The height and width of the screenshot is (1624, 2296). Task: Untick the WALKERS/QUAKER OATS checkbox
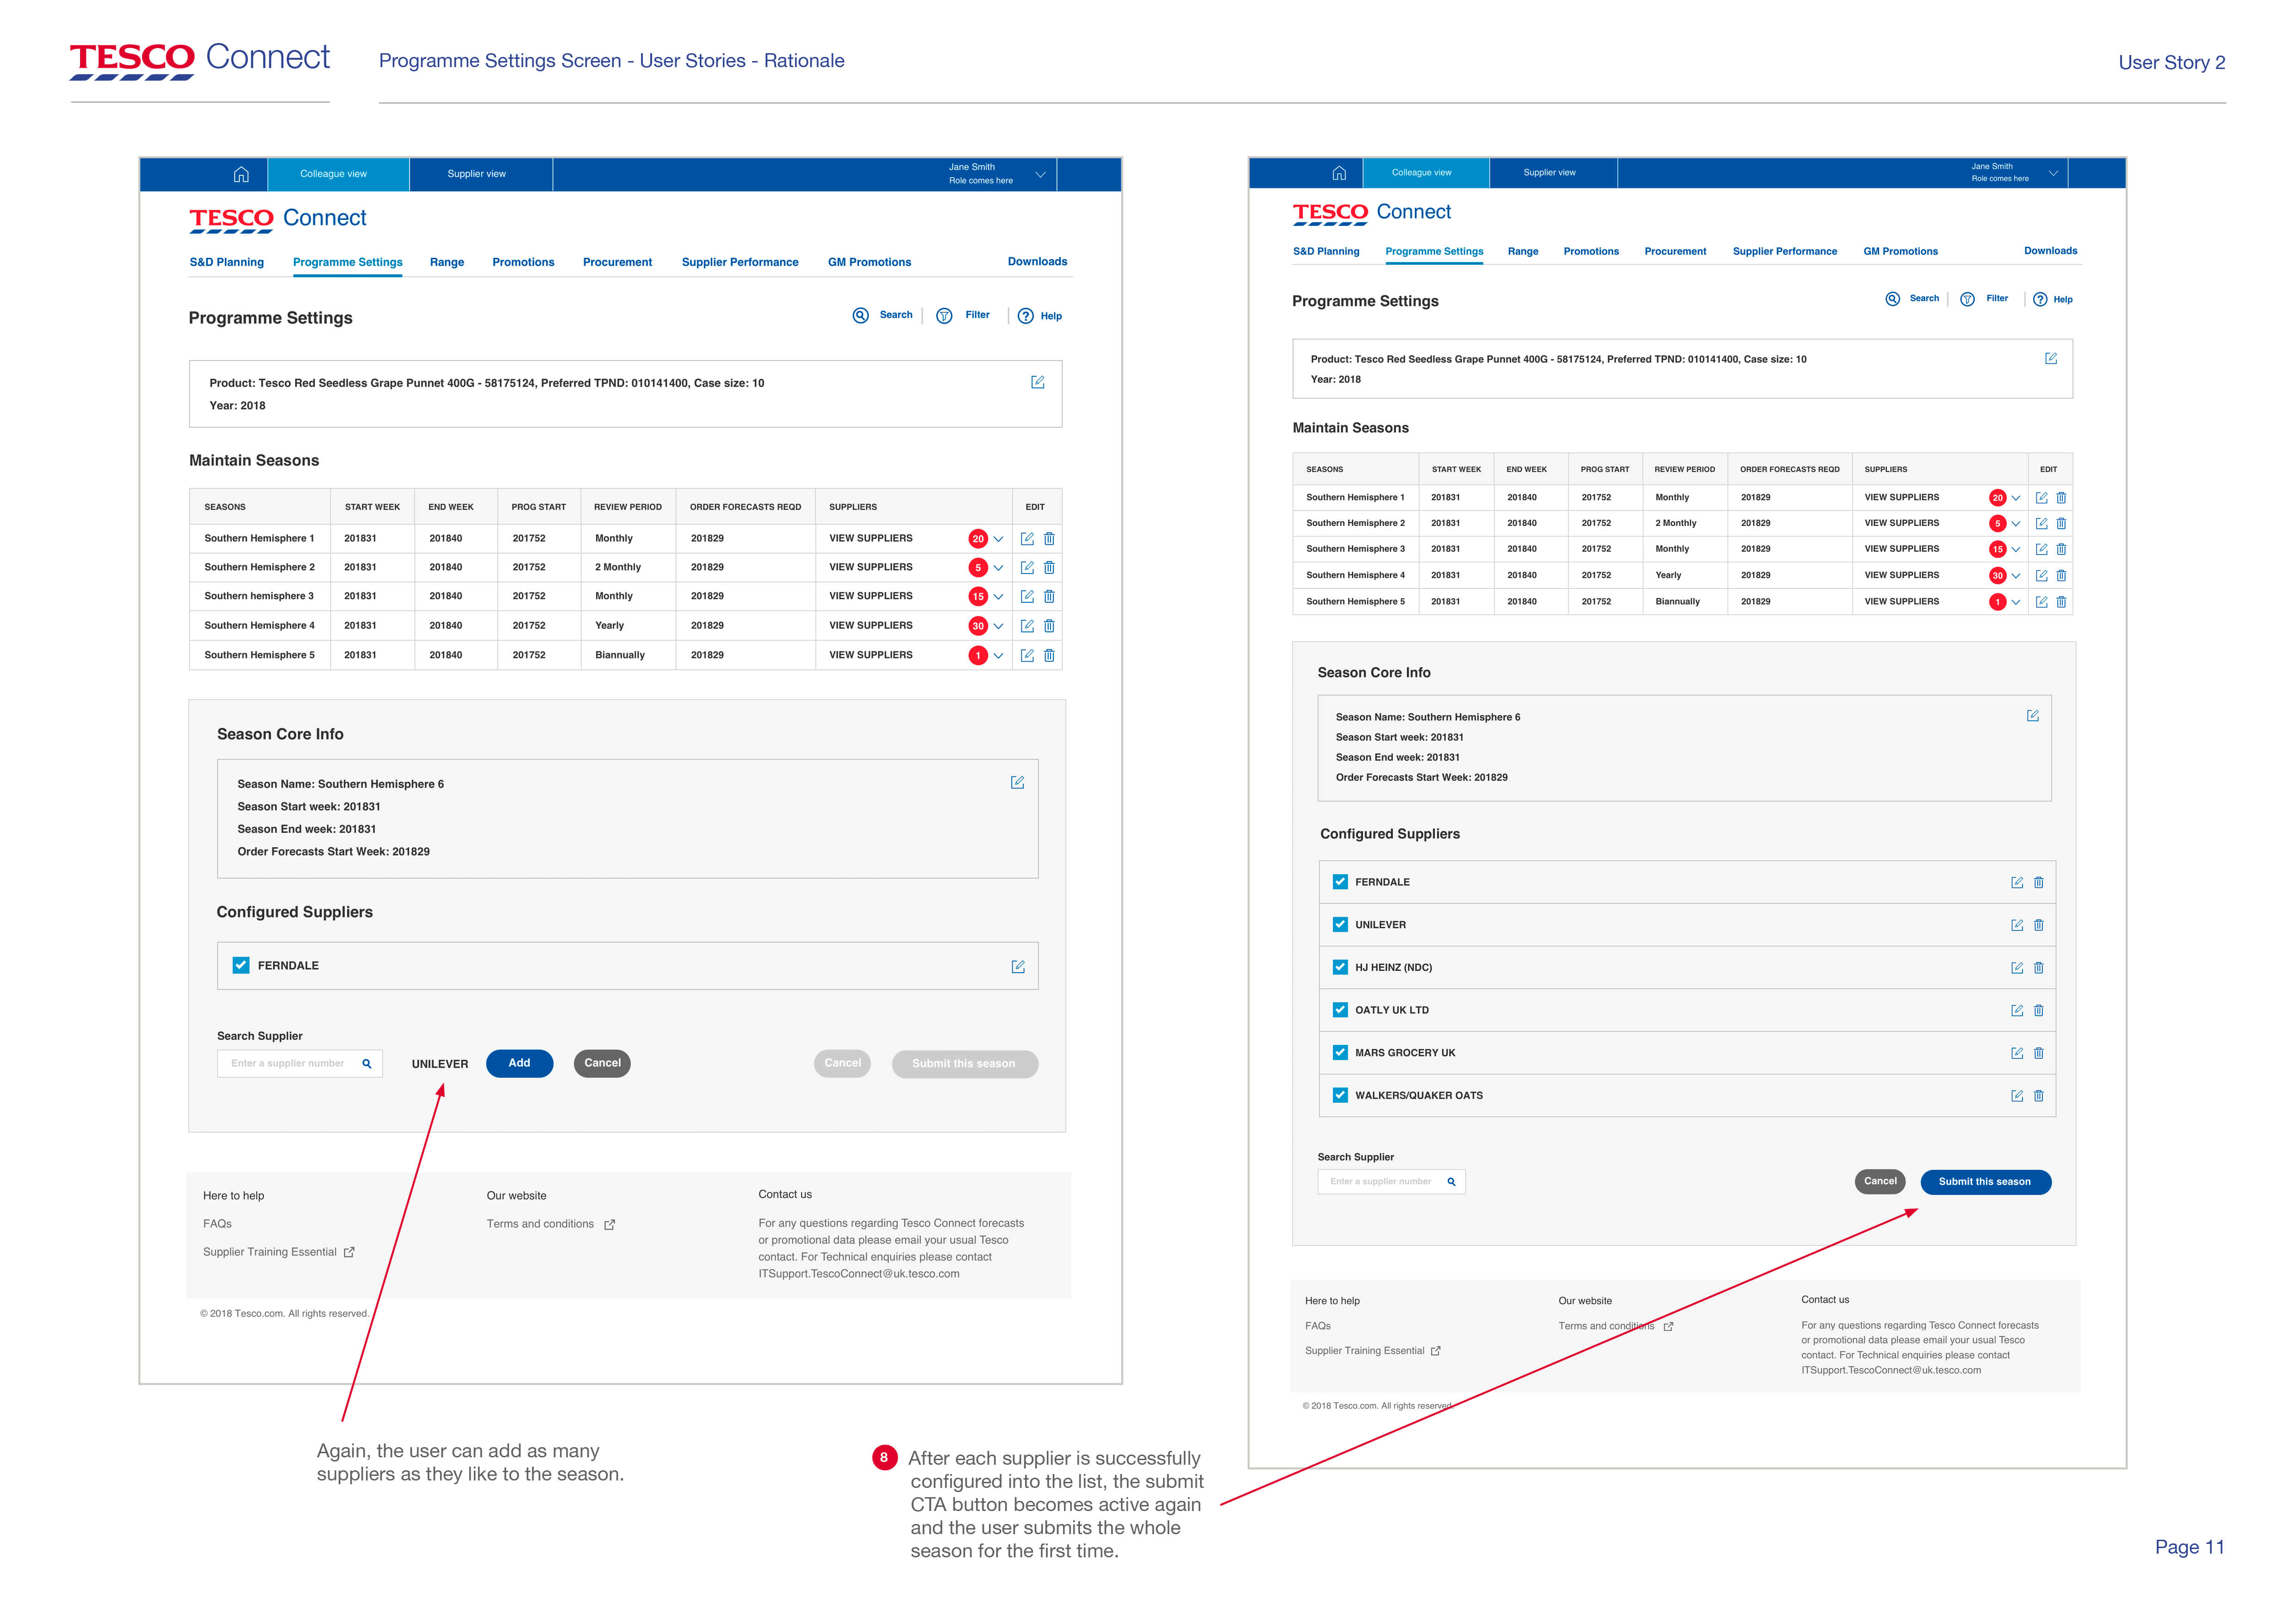1340,1095
